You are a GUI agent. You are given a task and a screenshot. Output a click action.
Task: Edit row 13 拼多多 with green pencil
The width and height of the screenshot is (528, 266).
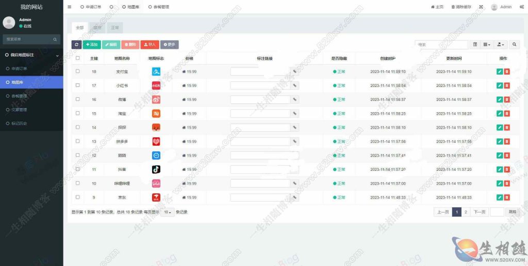[500, 141]
